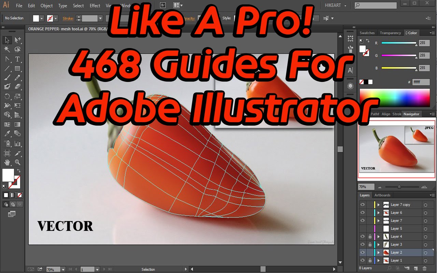Open the Edit menu
Image resolution: width=437 pixels, height=273 pixels.
point(31,5)
